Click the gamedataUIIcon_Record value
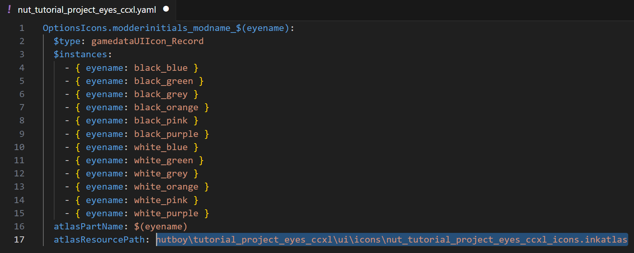634x253 pixels. click(147, 41)
